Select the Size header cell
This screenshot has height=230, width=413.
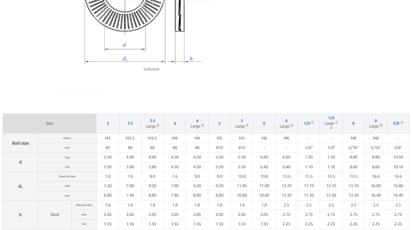click(x=49, y=123)
